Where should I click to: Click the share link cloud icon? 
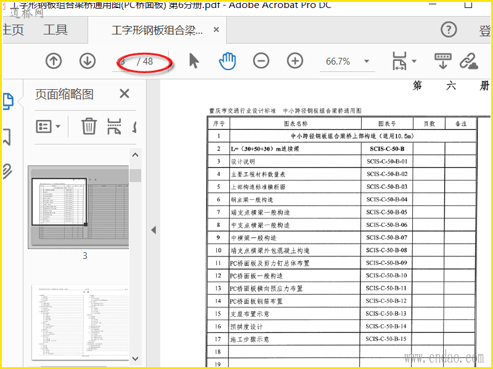pos(469,61)
